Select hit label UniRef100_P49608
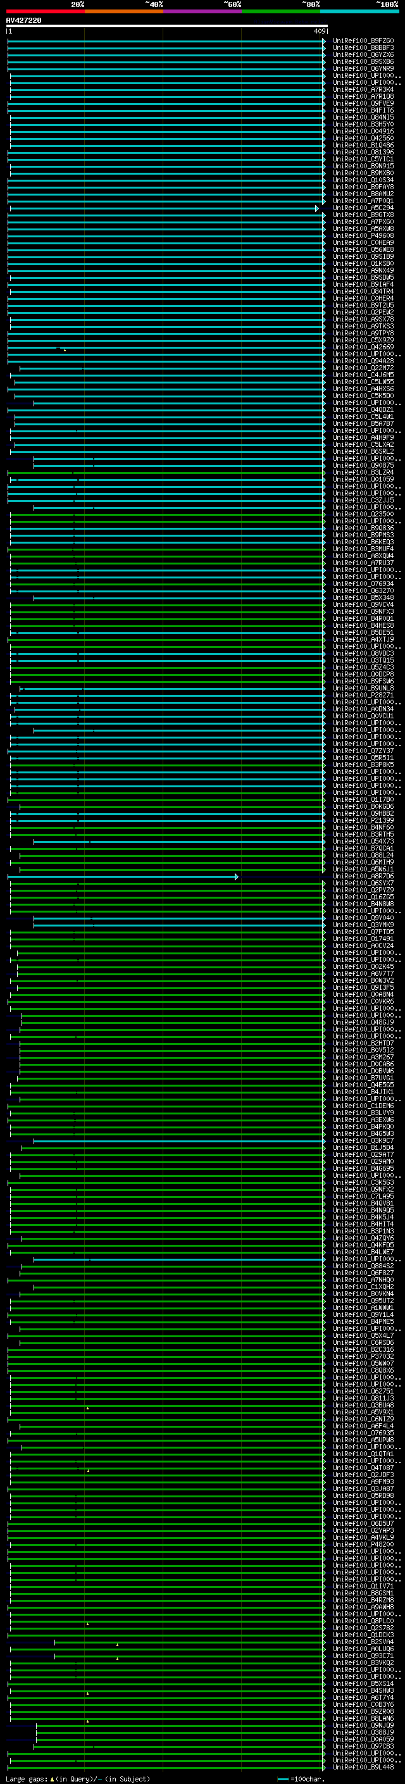The width and height of the screenshot is (405, 1784). (x=363, y=235)
